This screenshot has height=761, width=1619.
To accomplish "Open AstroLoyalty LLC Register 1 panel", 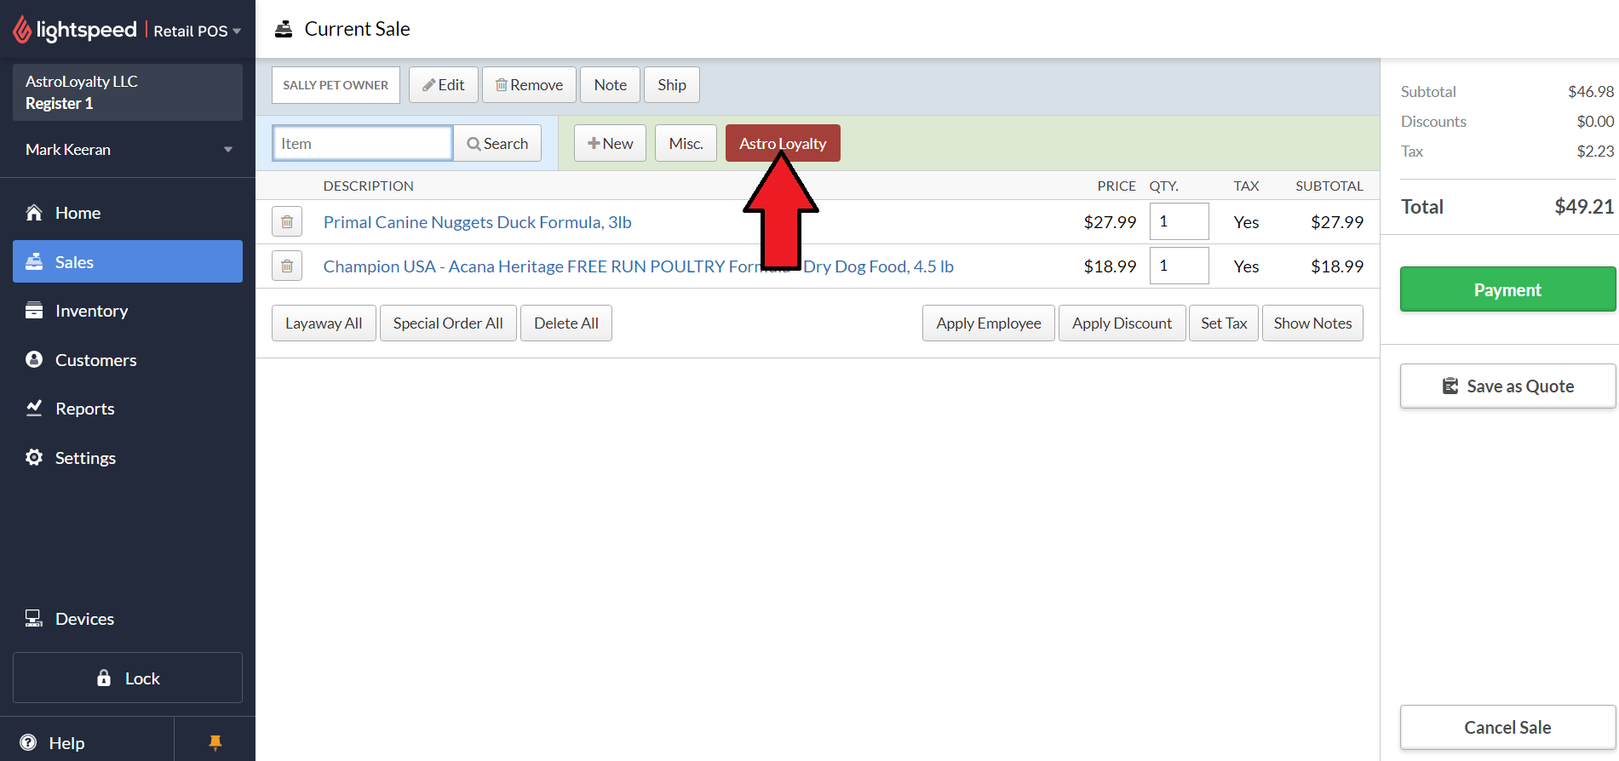I will point(128,92).
